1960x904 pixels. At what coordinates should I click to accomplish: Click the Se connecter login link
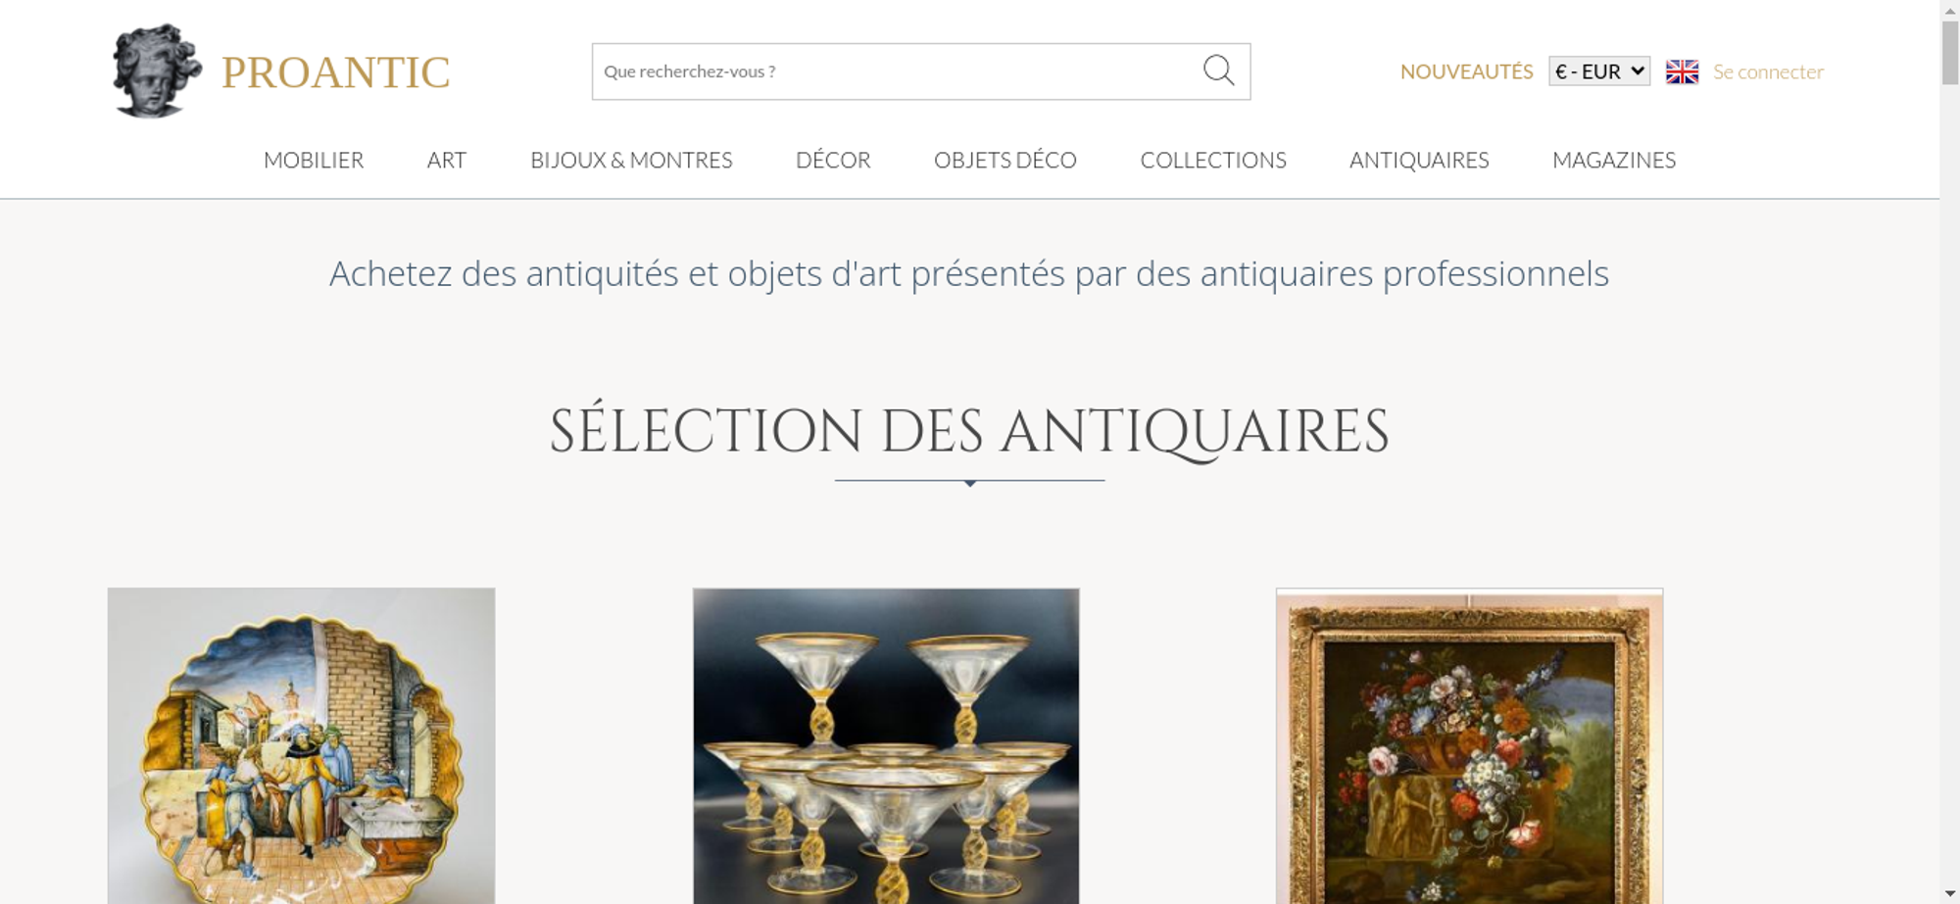pyautogui.click(x=1768, y=71)
